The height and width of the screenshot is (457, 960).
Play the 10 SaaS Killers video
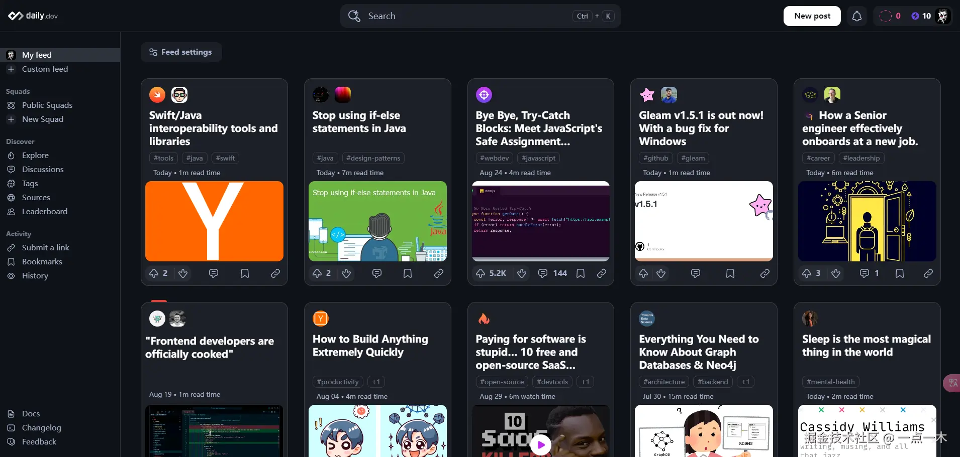click(540, 444)
